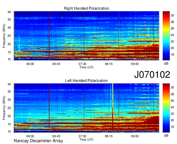Click the 07:30 tick label under Left Handed plot
The image size is (177, 144).
pyautogui.click(x=83, y=136)
